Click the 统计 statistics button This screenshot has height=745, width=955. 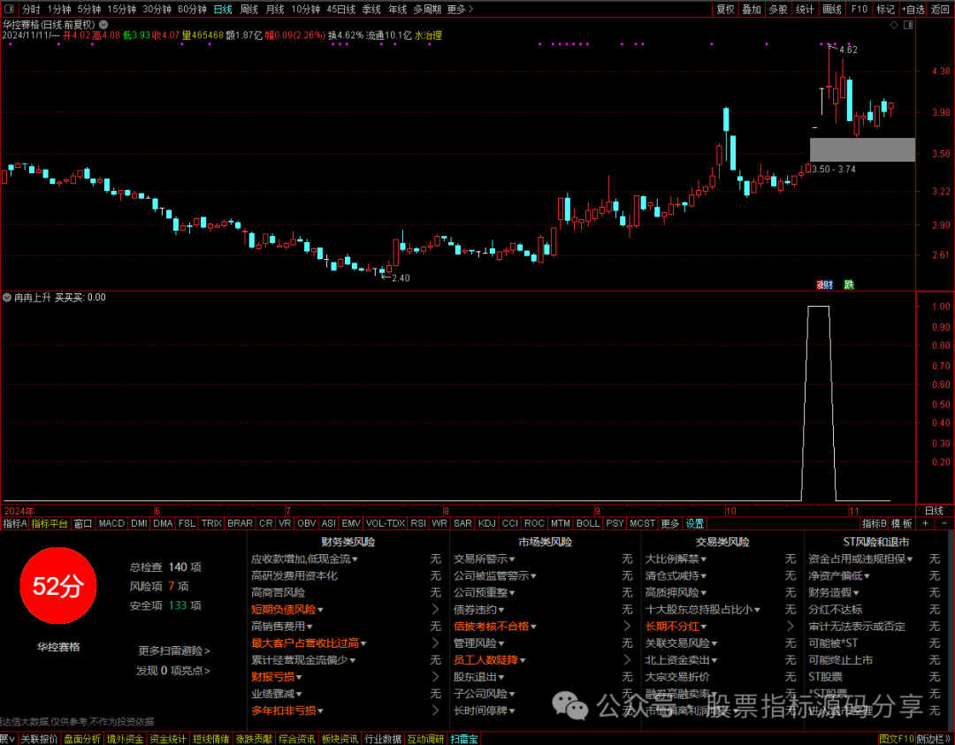point(805,9)
